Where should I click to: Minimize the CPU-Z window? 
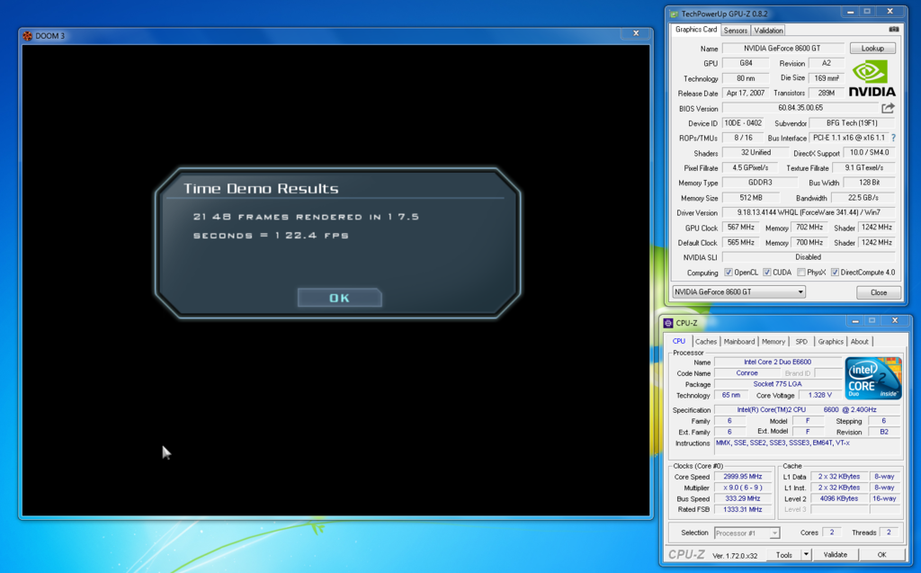(x=855, y=321)
